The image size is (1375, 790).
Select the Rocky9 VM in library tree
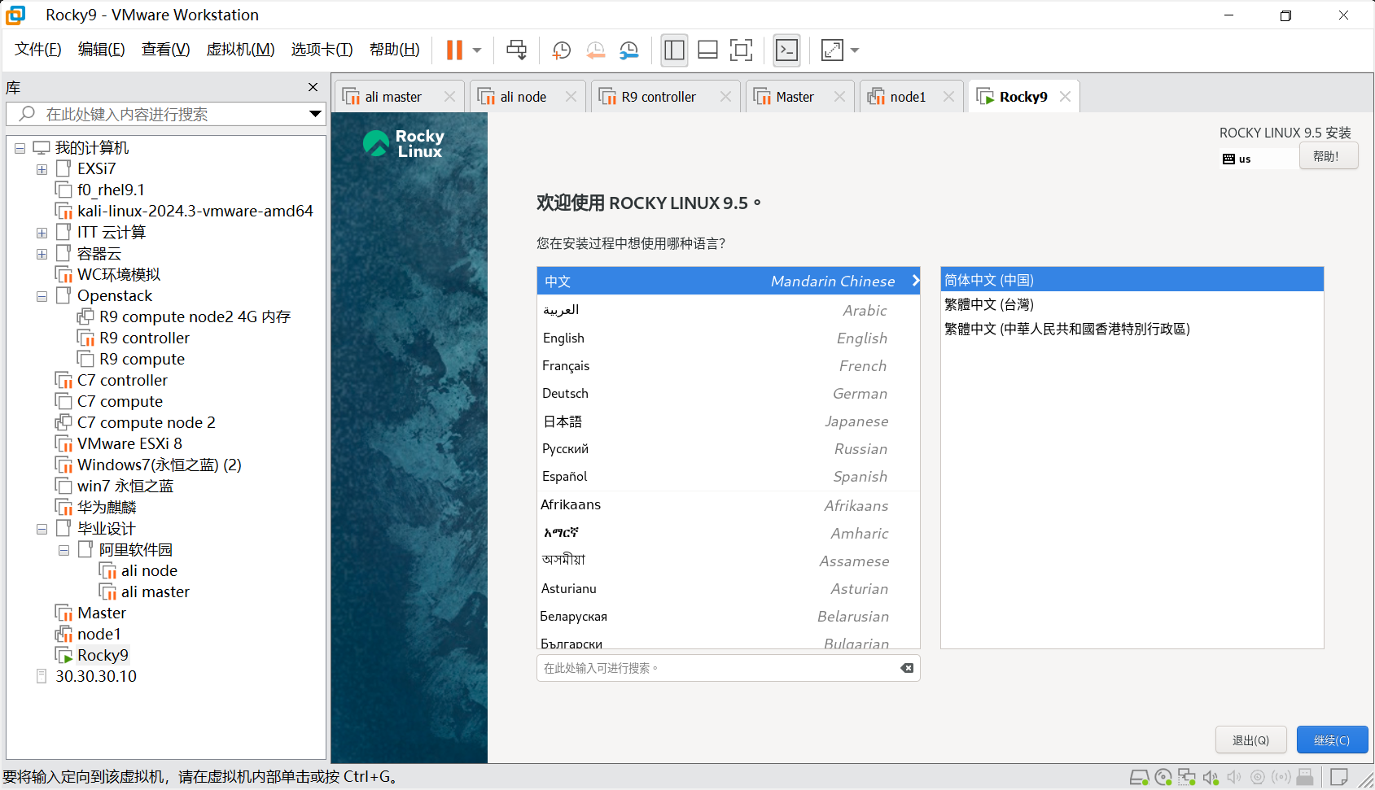[103, 655]
